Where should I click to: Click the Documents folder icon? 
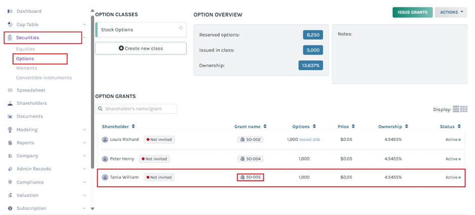(10, 117)
